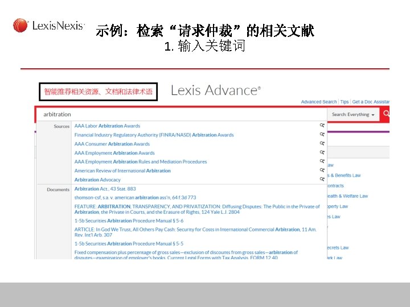Click the source icon for Arbitration Rules and Mediation Procedures
This screenshot has width=410, height=307.
point(322,161)
